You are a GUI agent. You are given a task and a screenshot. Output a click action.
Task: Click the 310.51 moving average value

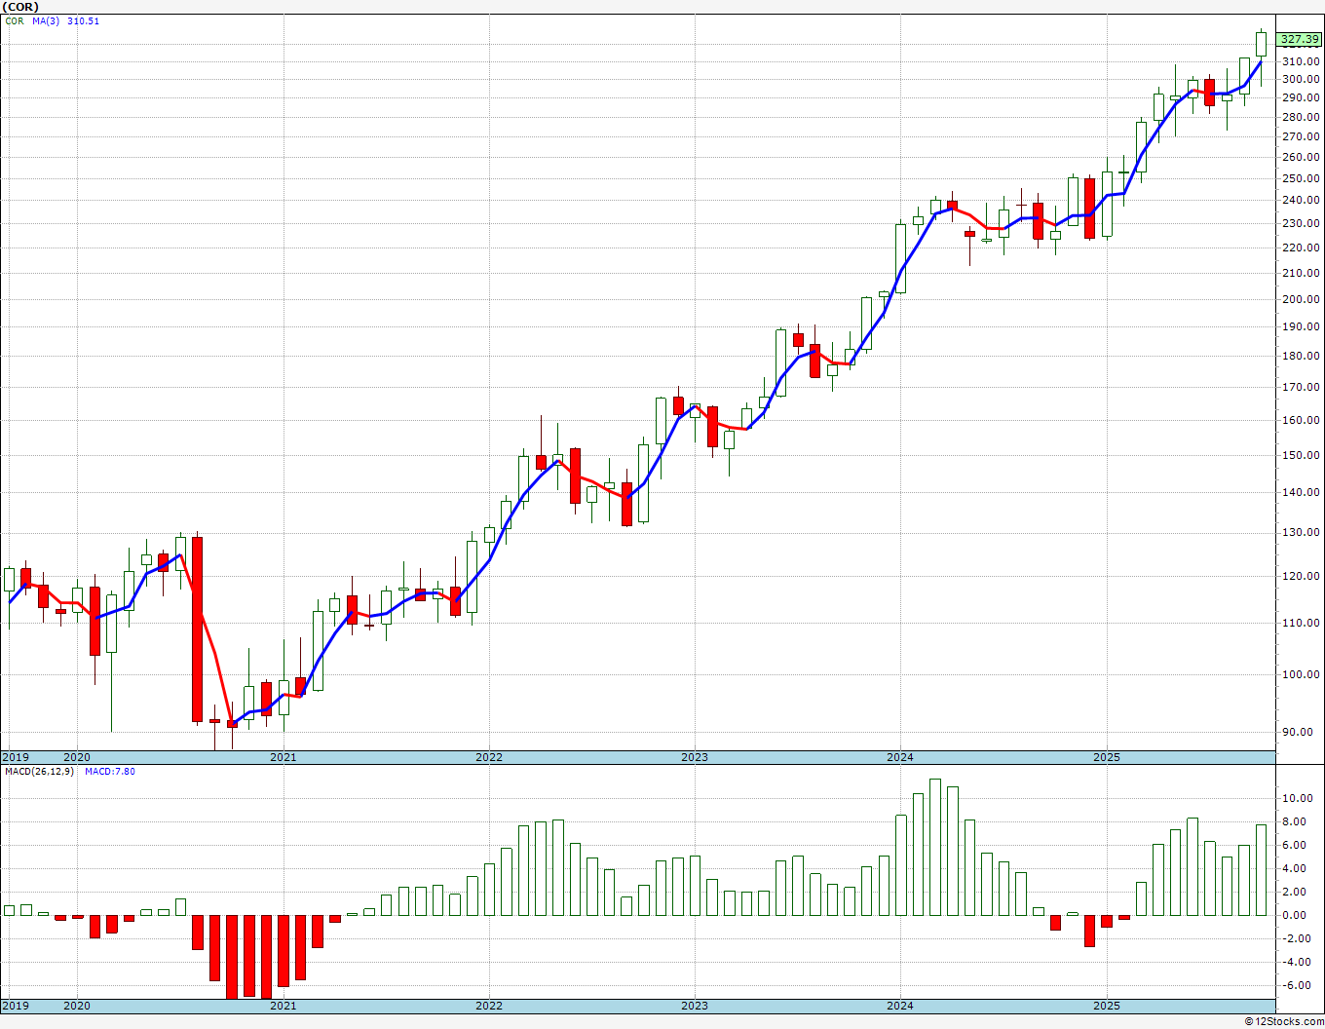[x=83, y=21]
